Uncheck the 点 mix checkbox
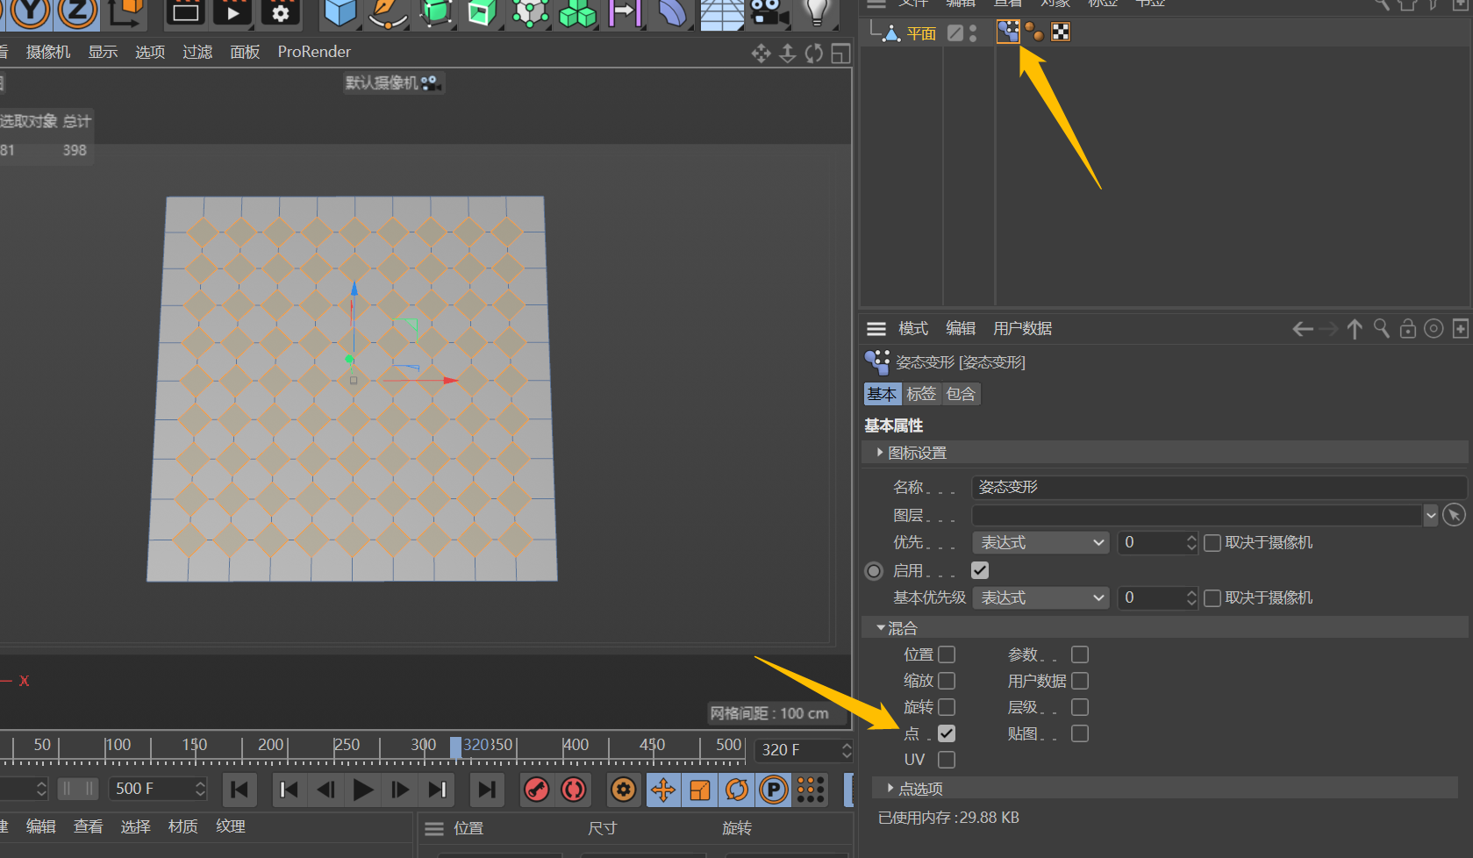 [947, 733]
